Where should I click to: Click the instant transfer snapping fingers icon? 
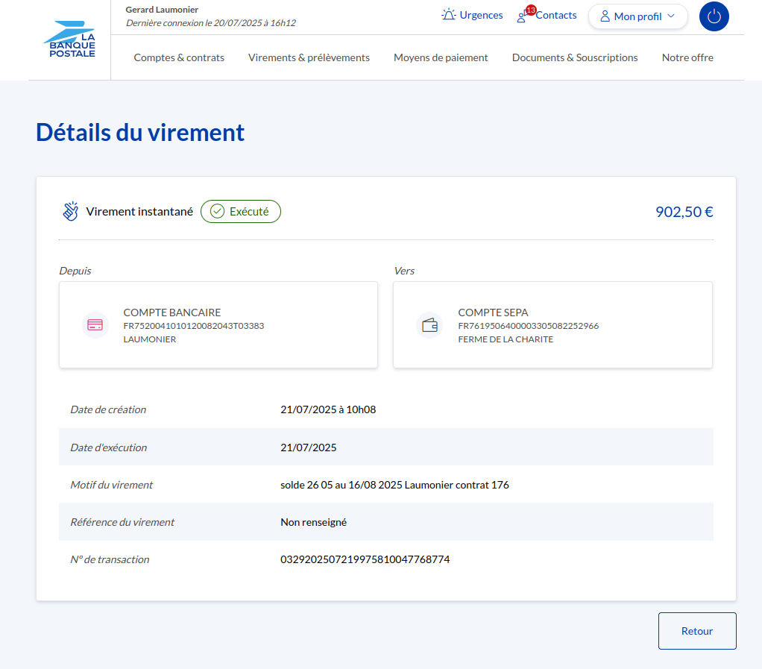(x=70, y=212)
